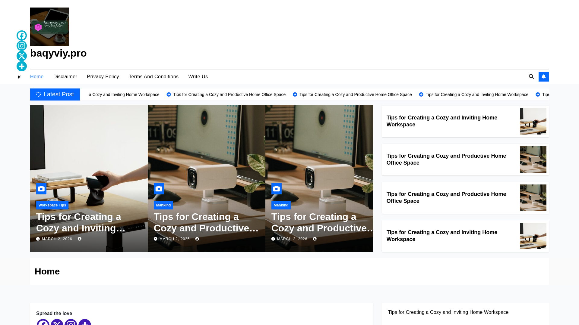Viewport: 579px width, 325px height.
Task: Open Terms And Conditions menu item
Action: 153,77
